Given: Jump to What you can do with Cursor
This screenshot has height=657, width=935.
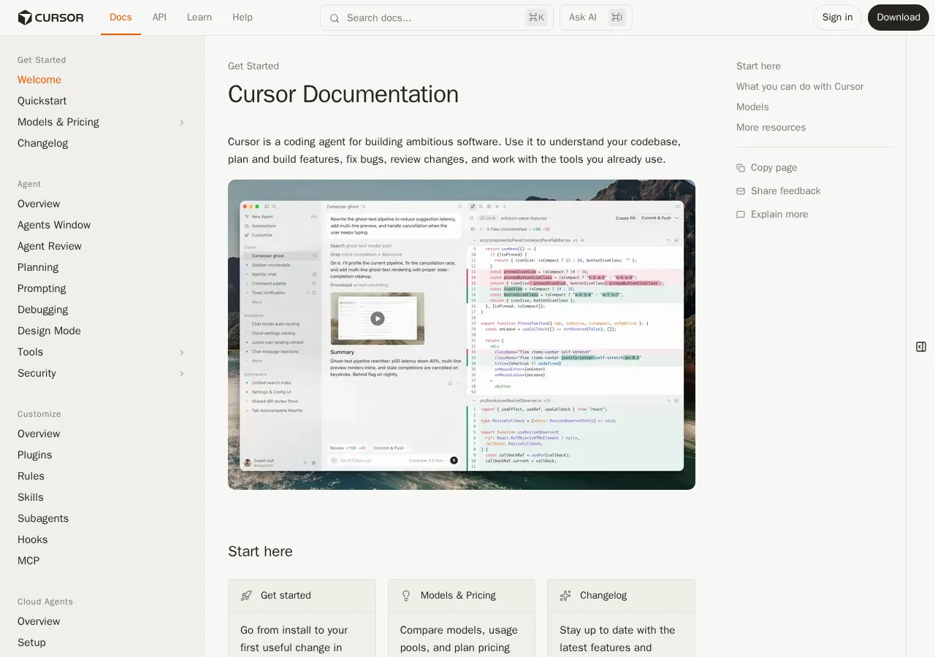Looking at the screenshot, I should [800, 87].
